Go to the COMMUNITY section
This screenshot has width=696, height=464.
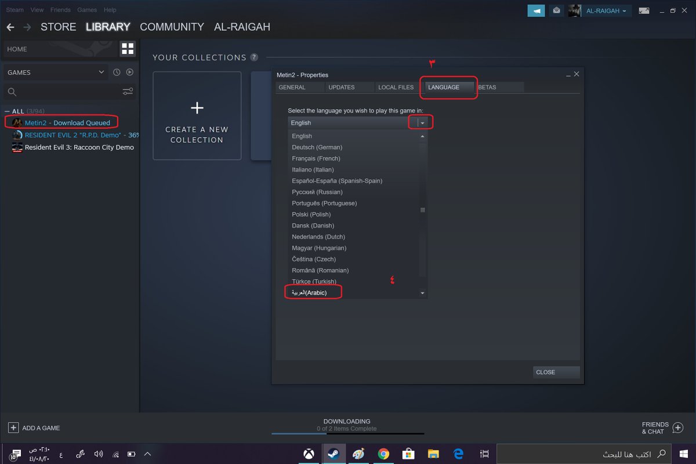(172, 27)
